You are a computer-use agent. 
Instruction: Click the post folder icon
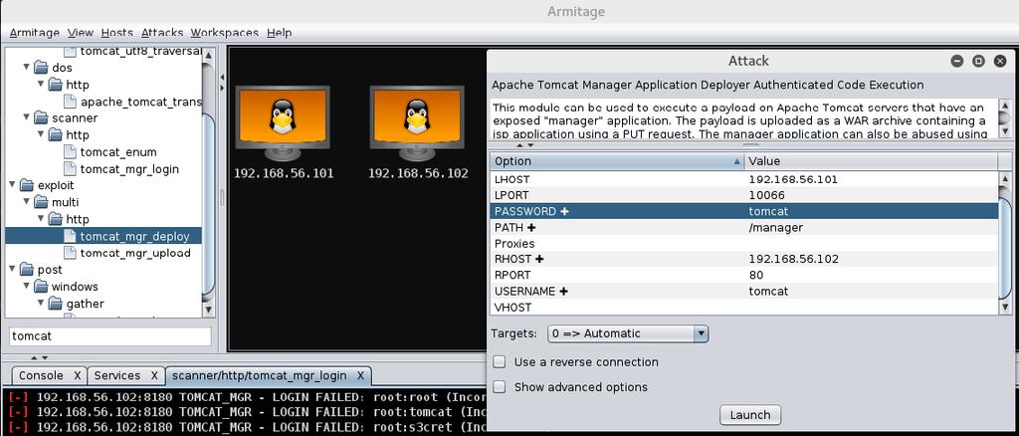coord(27,270)
